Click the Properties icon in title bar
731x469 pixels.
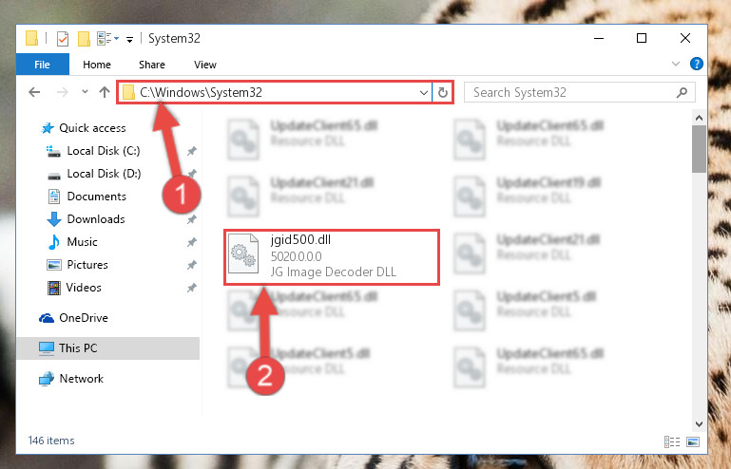(x=63, y=39)
